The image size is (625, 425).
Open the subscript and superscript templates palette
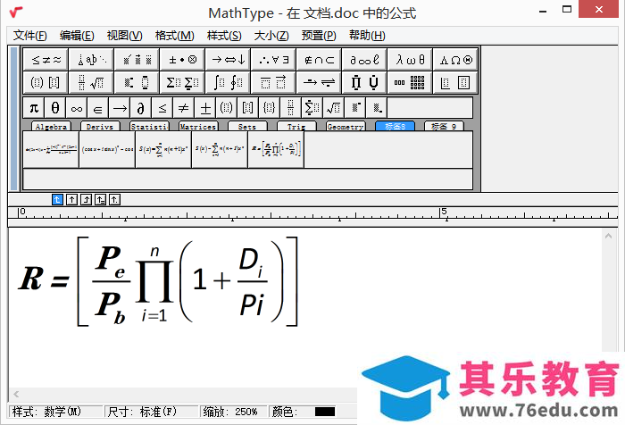tap(137, 82)
